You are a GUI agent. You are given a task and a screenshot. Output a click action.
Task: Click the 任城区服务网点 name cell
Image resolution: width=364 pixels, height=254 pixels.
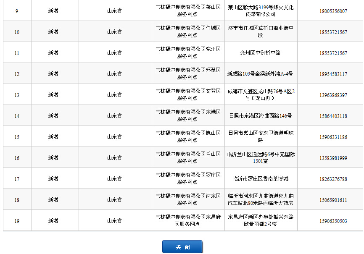click(x=188, y=31)
